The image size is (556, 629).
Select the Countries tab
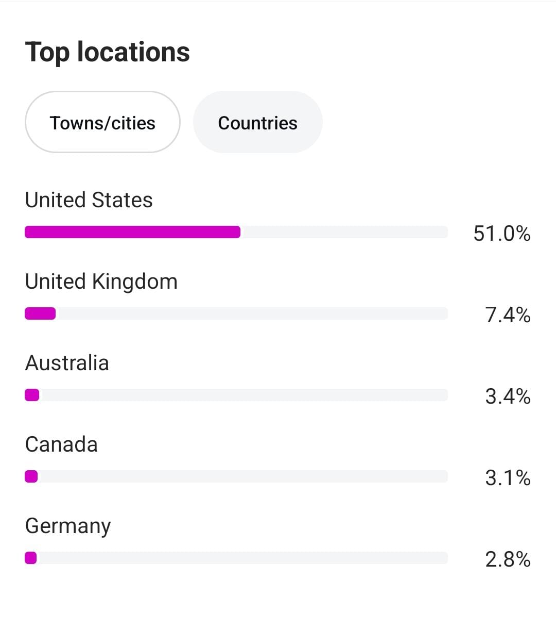pos(257,123)
